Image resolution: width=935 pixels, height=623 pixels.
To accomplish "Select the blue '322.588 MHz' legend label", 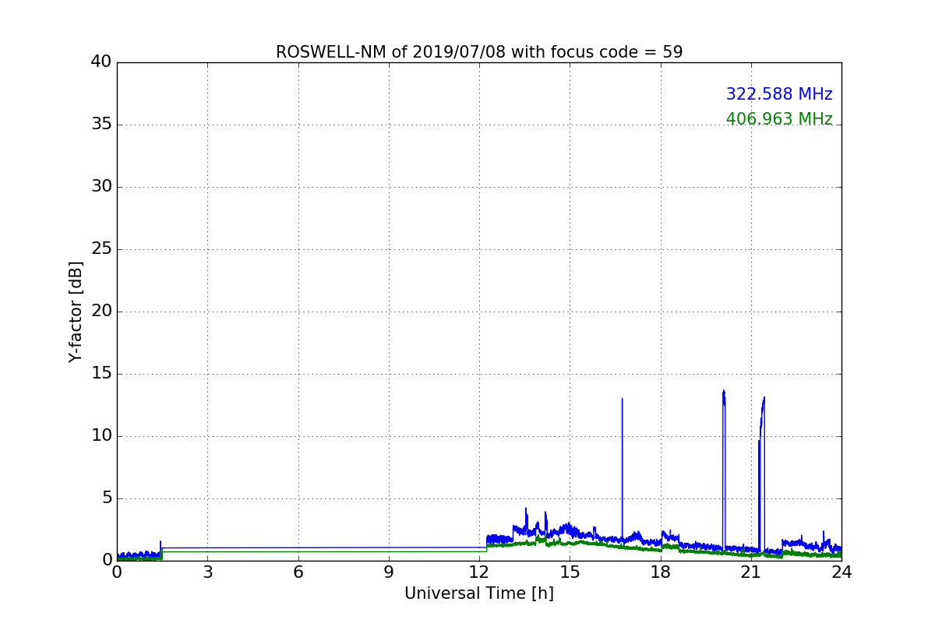I will tap(779, 94).
